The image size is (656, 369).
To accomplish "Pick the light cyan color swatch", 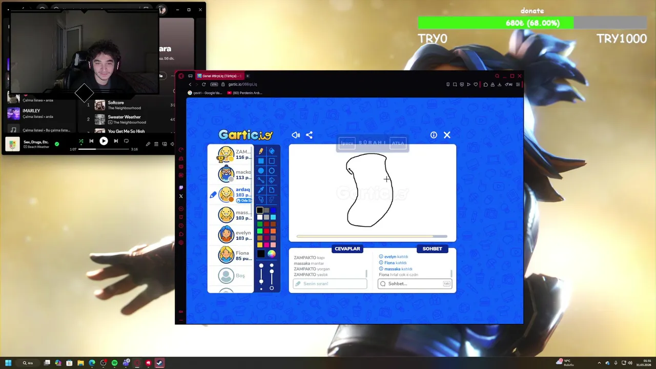I will coord(273,217).
